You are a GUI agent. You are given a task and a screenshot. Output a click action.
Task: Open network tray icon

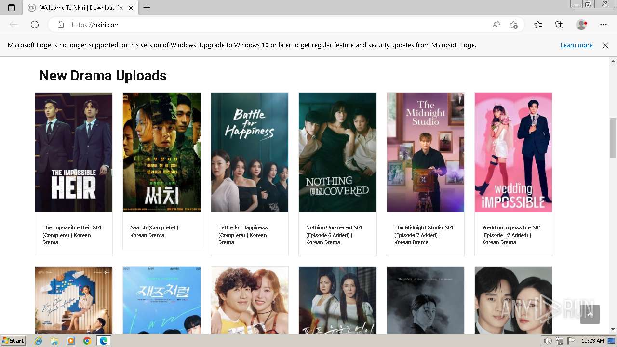coord(559,341)
